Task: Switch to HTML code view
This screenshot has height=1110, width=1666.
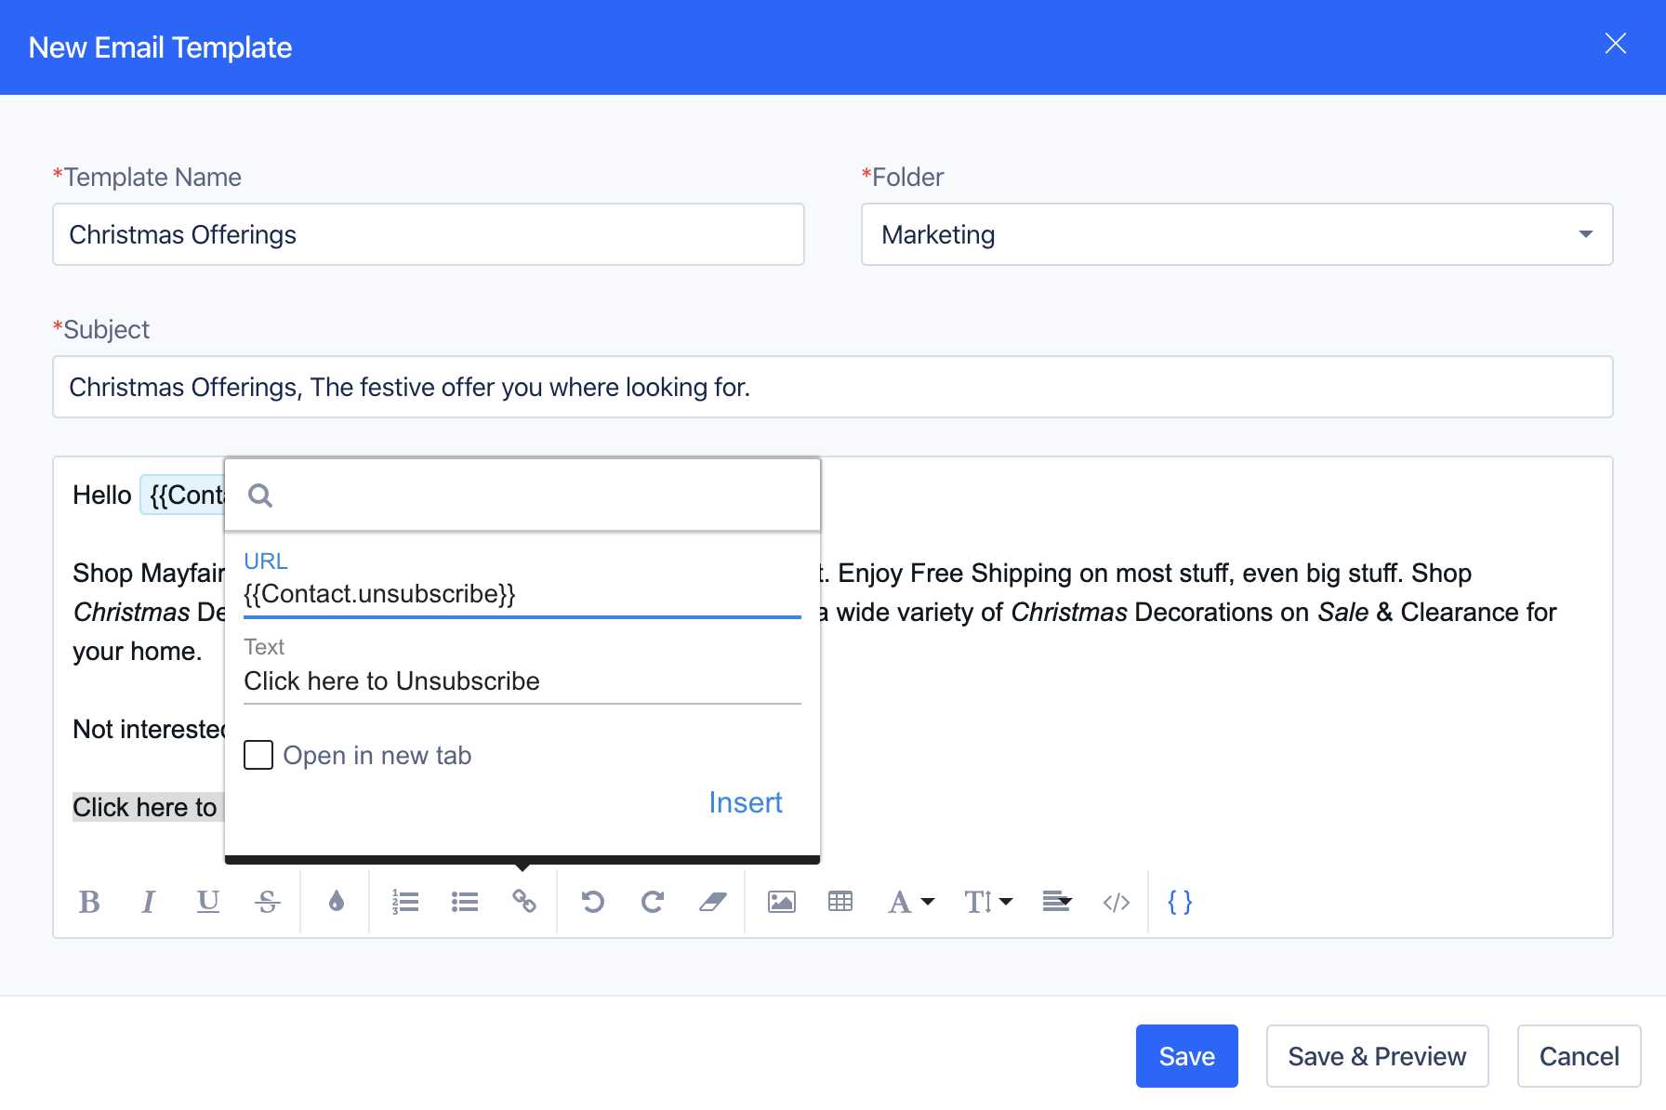Action: (x=1116, y=901)
